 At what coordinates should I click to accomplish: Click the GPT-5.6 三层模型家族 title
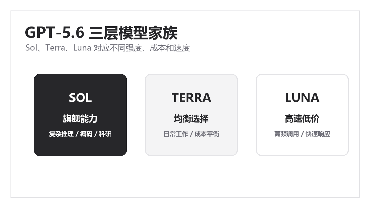coord(101,33)
